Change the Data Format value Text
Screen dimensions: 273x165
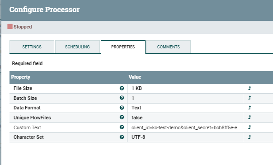tap(185, 108)
